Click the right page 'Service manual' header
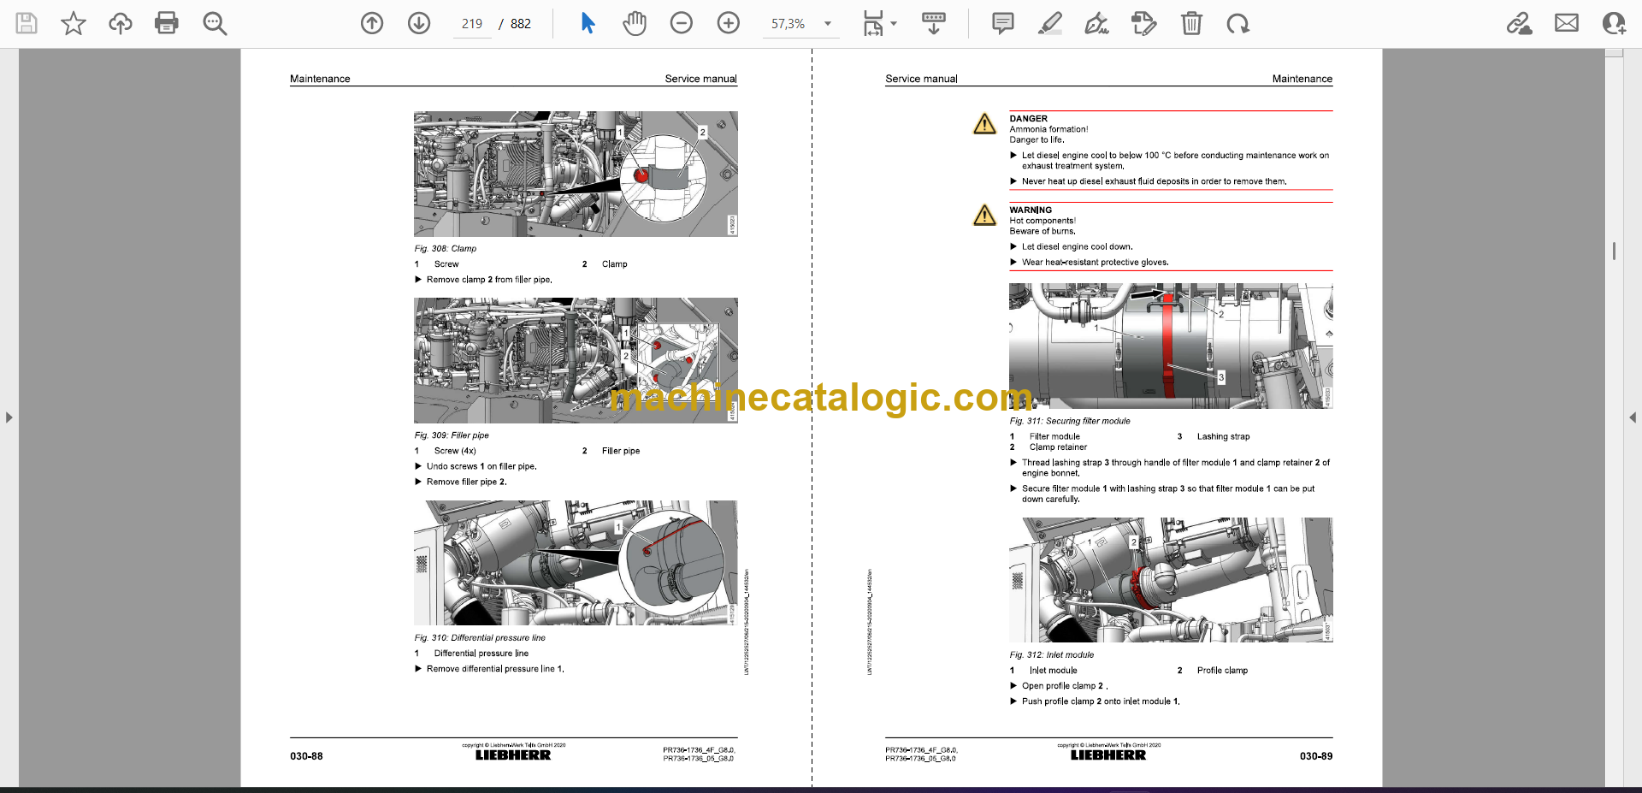The width and height of the screenshot is (1642, 793). pos(921,79)
